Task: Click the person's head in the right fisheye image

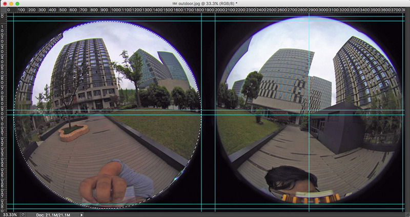Action: coord(291,180)
